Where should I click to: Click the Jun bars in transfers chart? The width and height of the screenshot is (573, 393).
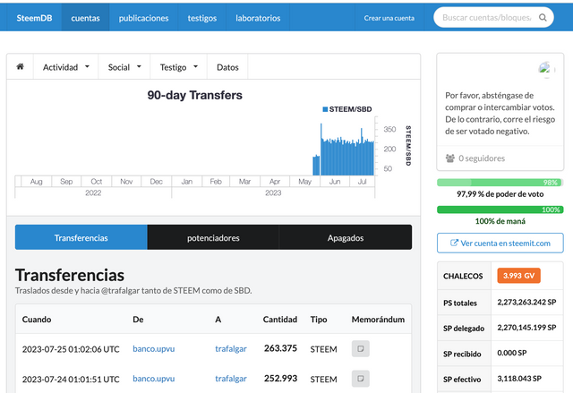point(335,157)
